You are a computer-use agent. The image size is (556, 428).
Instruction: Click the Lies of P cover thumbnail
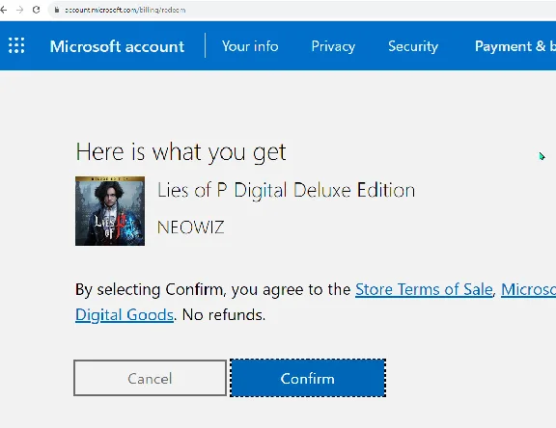(110, 211)
